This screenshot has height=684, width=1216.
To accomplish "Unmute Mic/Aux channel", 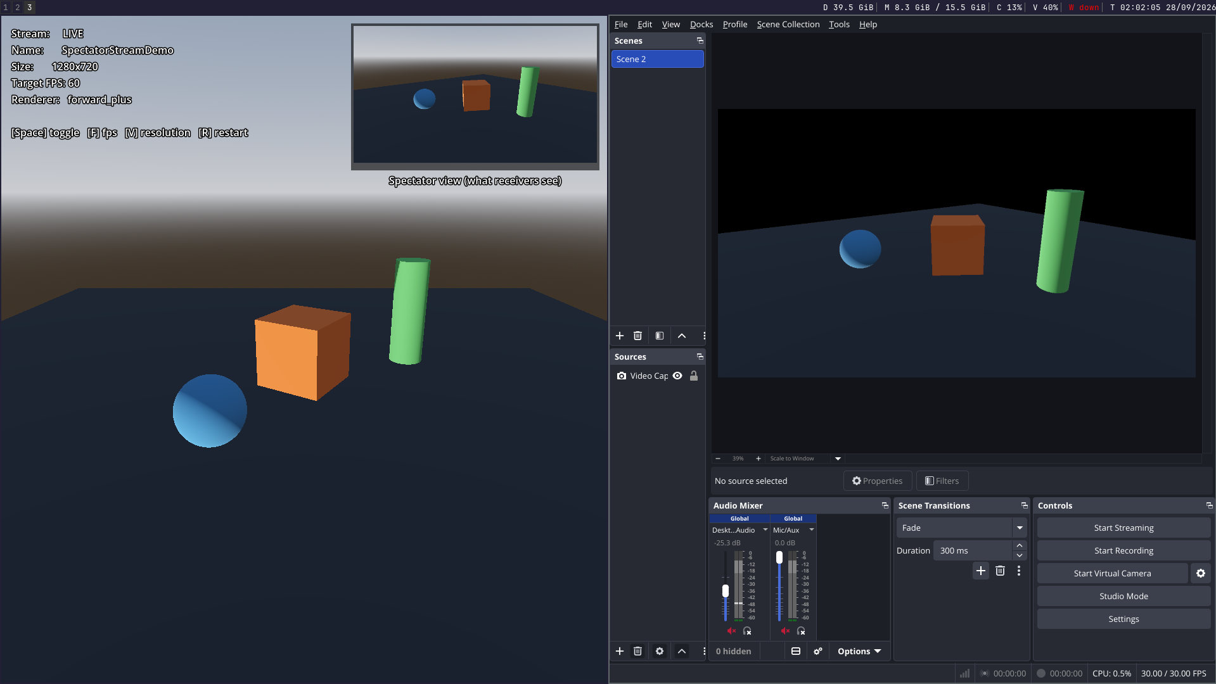I will coord(785,631).
